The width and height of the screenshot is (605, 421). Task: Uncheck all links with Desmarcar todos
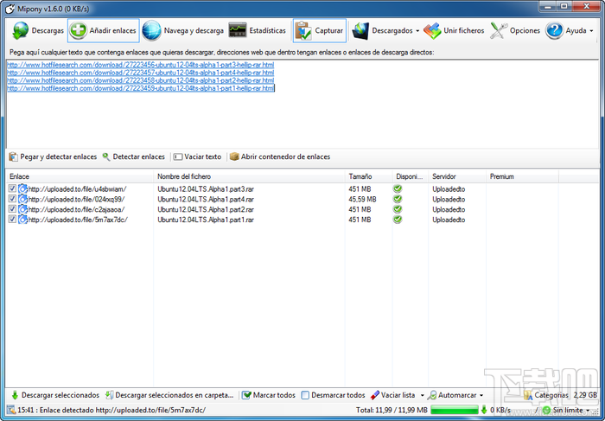click(333, 395)
